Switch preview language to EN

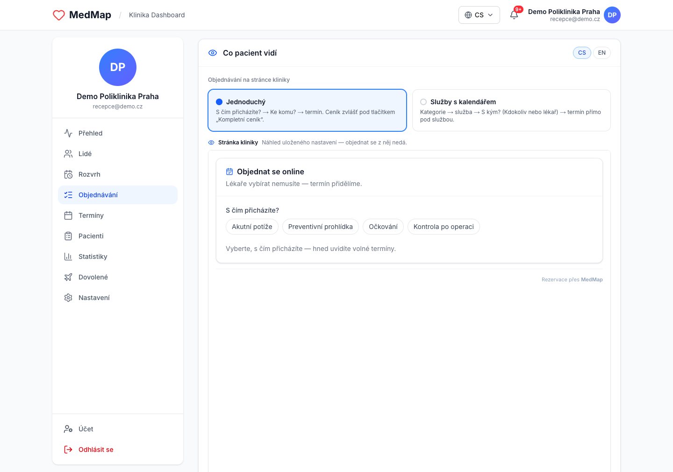pyautogui.click(x=602, y=53)
